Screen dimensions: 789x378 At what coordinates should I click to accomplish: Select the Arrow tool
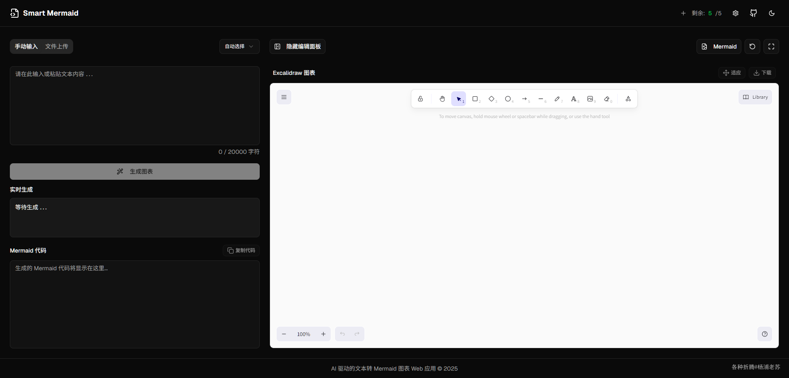pyautogui.click(x=524, y=99)
